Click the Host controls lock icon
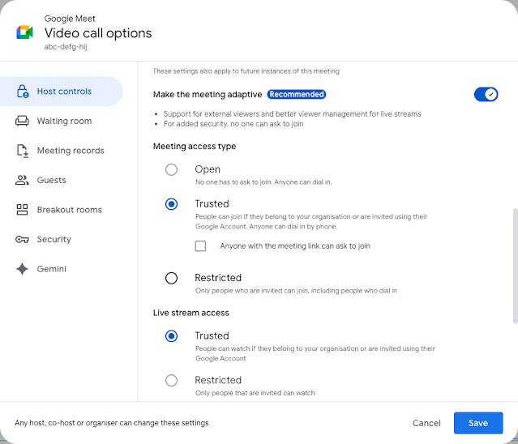The height and width of the screenshot is (444, 518). 23,92
